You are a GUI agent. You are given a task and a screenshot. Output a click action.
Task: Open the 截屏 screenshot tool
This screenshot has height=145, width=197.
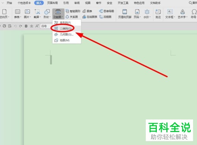(x=37, y=14)
